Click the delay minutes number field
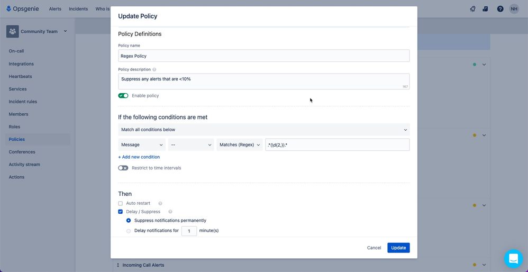Viewport: 528px width, 272px height. tap(189, 231)
